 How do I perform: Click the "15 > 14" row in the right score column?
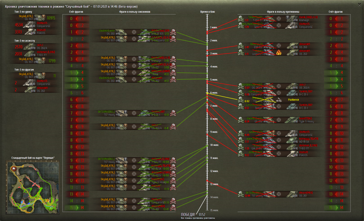(x=336, y=208)
